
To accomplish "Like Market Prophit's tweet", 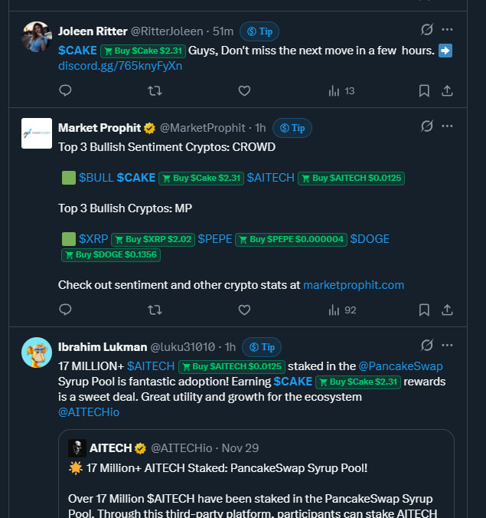I will tap(244, 310).
